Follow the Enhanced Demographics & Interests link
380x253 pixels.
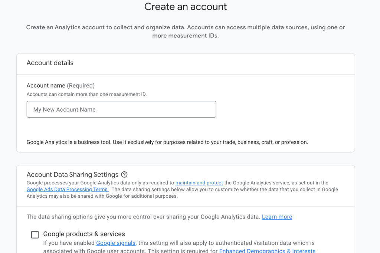tap(267, 250)
